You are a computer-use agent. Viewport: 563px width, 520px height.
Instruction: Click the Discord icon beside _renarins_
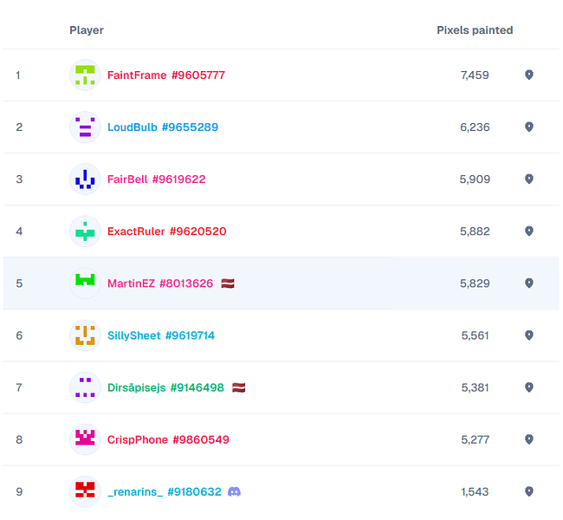(234, 491)
